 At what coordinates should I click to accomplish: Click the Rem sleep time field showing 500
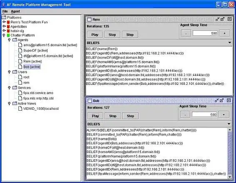click(x=205, y=33)
